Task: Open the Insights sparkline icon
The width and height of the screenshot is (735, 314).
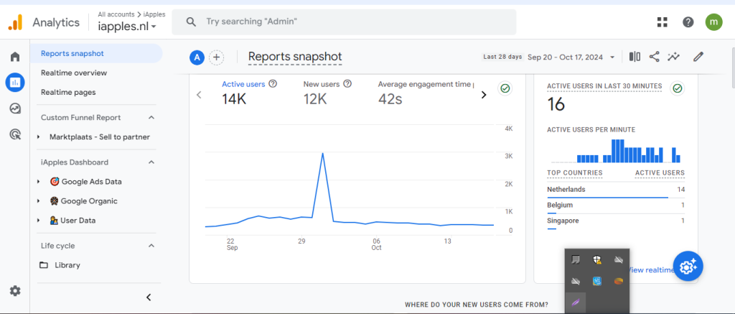Action: click(673, 57)
